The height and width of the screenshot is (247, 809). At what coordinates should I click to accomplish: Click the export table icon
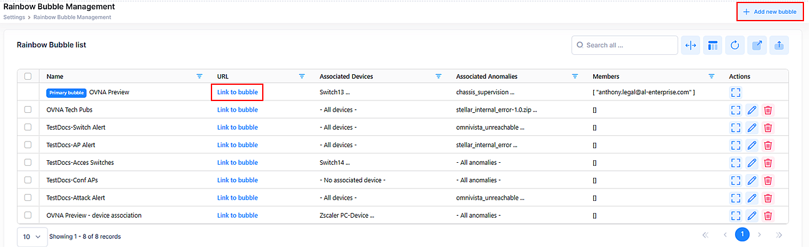coord(757,45)
